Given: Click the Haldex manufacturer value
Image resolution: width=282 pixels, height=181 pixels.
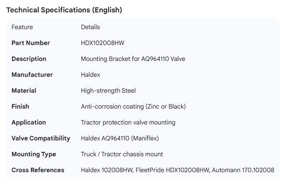Looking at the screenshot, I should [90, 75].
